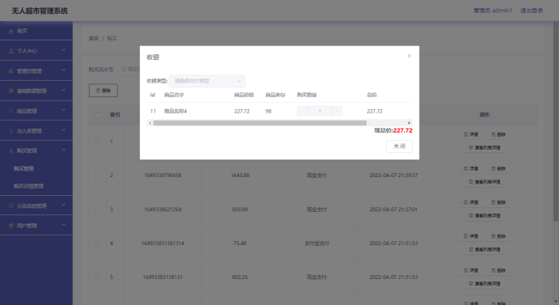This screenshot has height=305, width=560.
Task: Click the 基础数据管理 sidebar icon
Action: click(11, 91)
